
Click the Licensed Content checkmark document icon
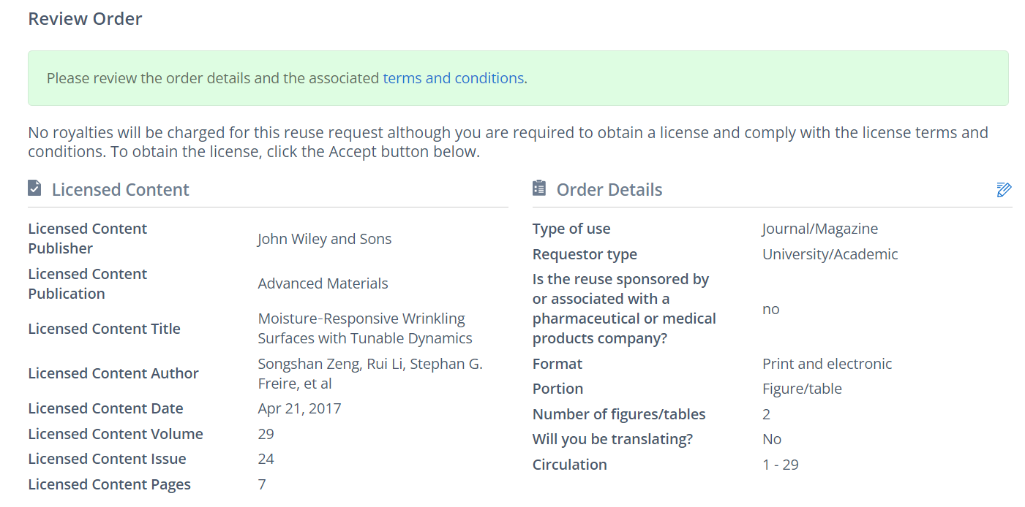point(34,188)
